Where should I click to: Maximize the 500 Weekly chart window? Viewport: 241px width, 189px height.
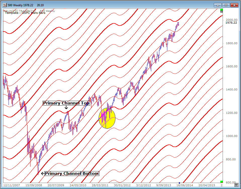[x=226, y=5]
